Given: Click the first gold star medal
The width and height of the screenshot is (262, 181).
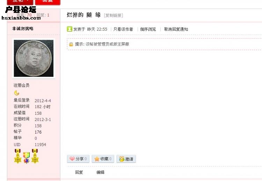Looking at the screenshot, I should 18,156.
